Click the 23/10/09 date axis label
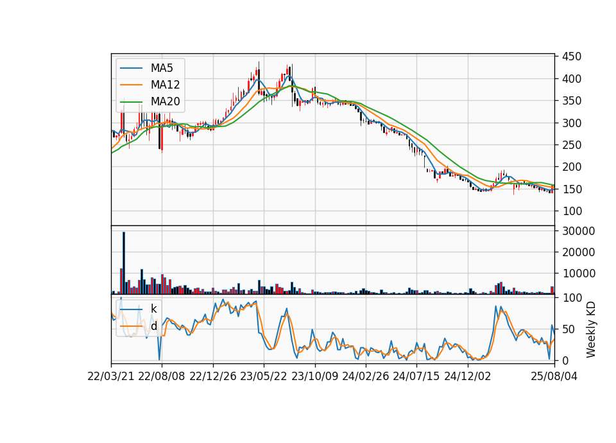Screen dimensions: 616x443 [314, 376]
